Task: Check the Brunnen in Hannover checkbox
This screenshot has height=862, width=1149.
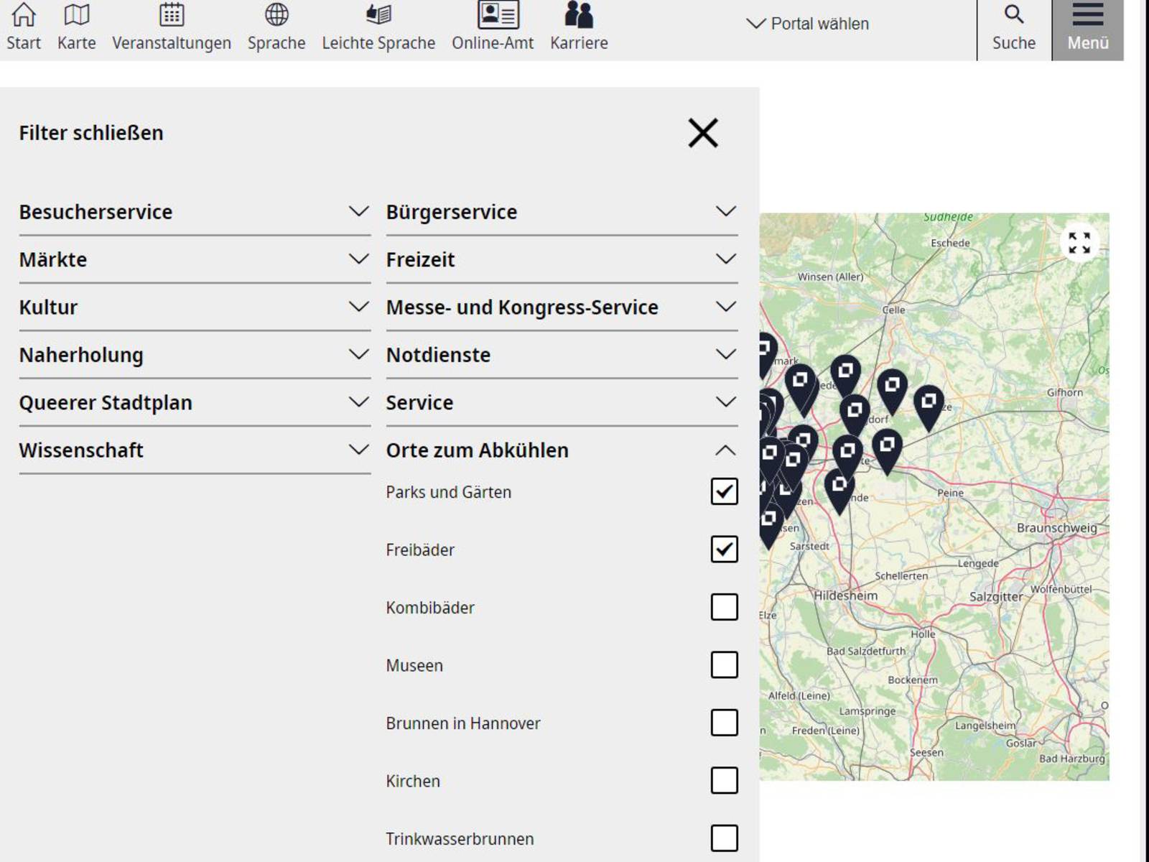Action: coord(724,723)
